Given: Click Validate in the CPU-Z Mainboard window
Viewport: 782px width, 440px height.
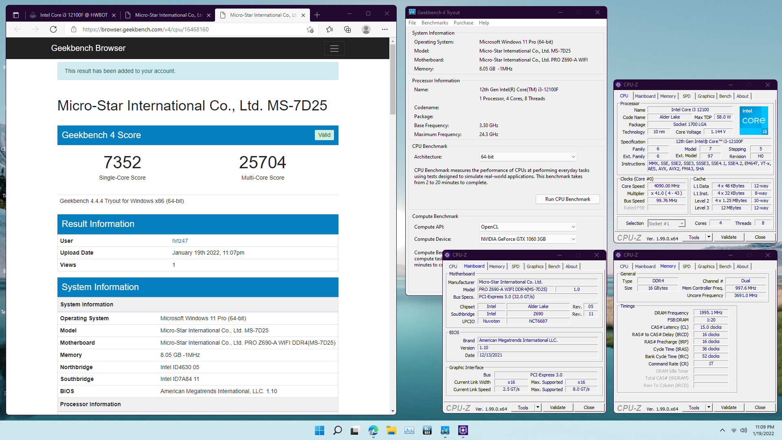Looking at the screenshot, I should [x=558, y=407].
